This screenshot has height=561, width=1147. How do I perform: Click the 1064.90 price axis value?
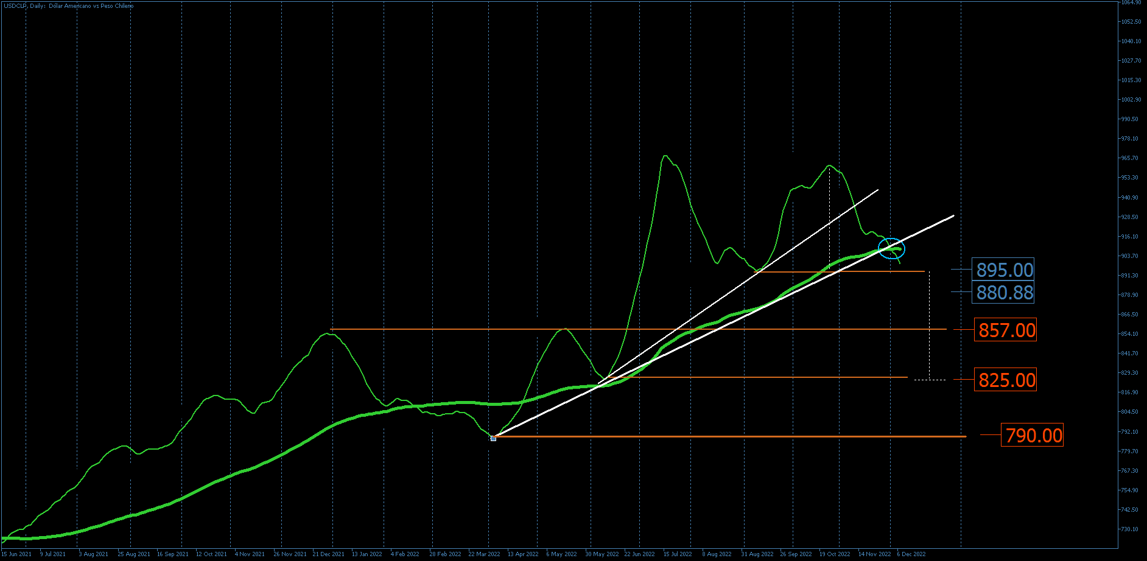click(1131, 2)
